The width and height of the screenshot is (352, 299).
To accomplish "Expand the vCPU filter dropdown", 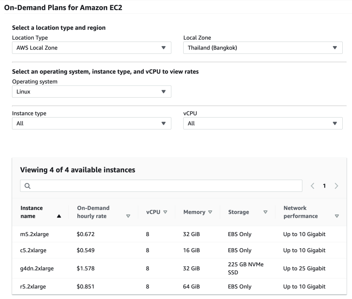I will click(x=263, y=123).
